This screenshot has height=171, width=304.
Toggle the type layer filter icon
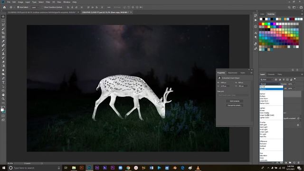(x=284, y=79)
